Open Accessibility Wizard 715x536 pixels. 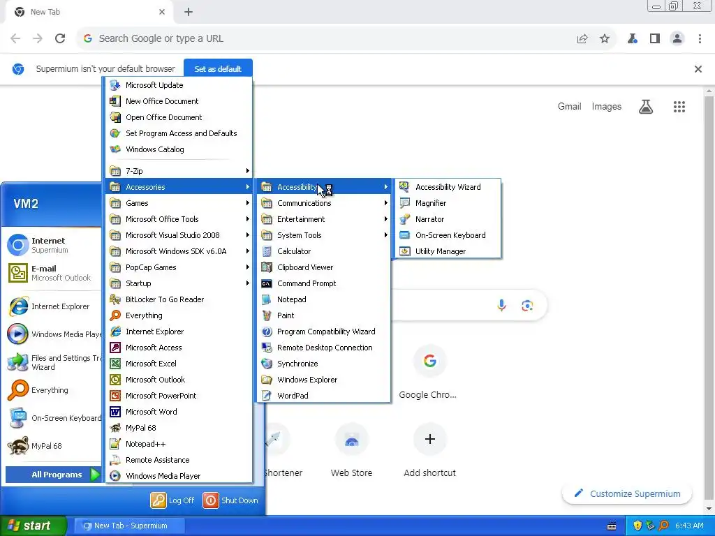(x=448, y=187)
